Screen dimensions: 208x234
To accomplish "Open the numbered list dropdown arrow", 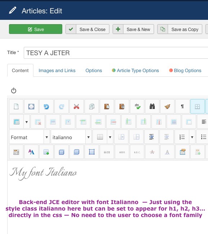I will (x=192, y=137).
